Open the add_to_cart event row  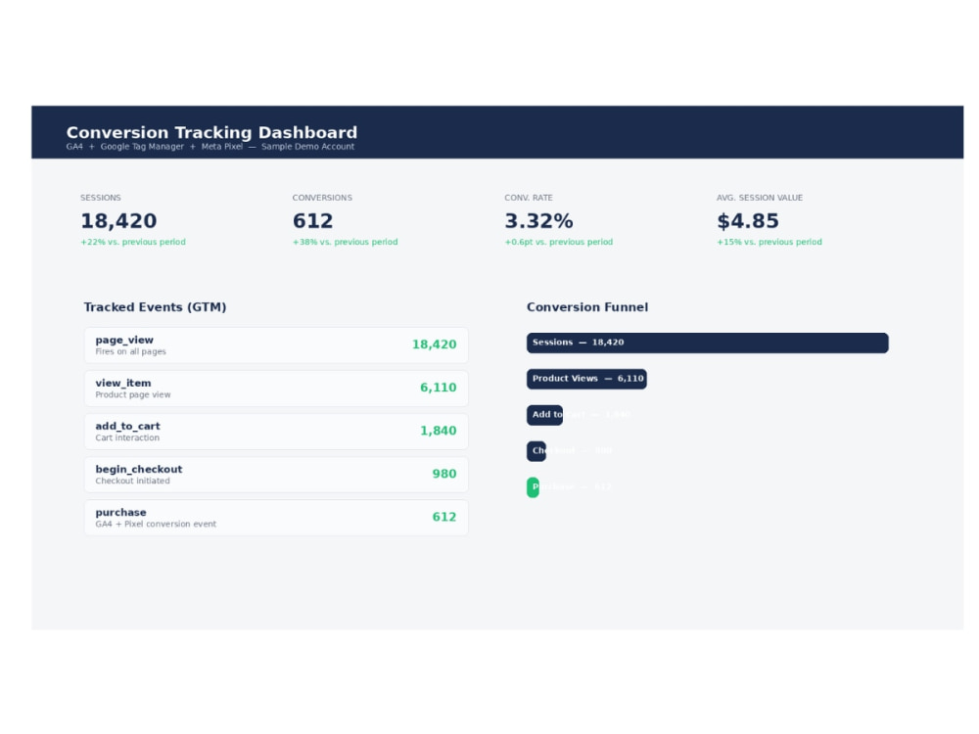click(x=276, y=432)
